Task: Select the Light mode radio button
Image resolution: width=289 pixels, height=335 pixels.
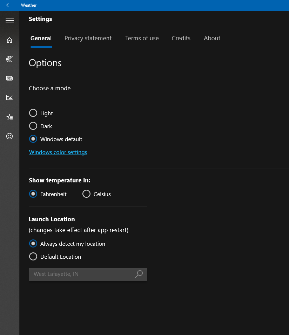Action: 33,113
